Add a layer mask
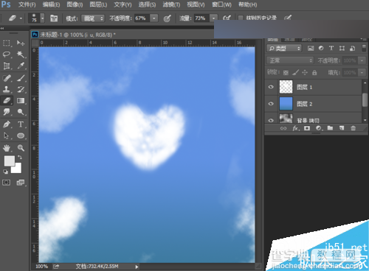369x271 pixels. click(x=307, y=128)
